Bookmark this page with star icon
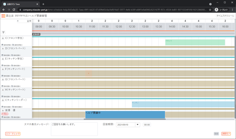The image size is (236, 139). tap(210, 10)
